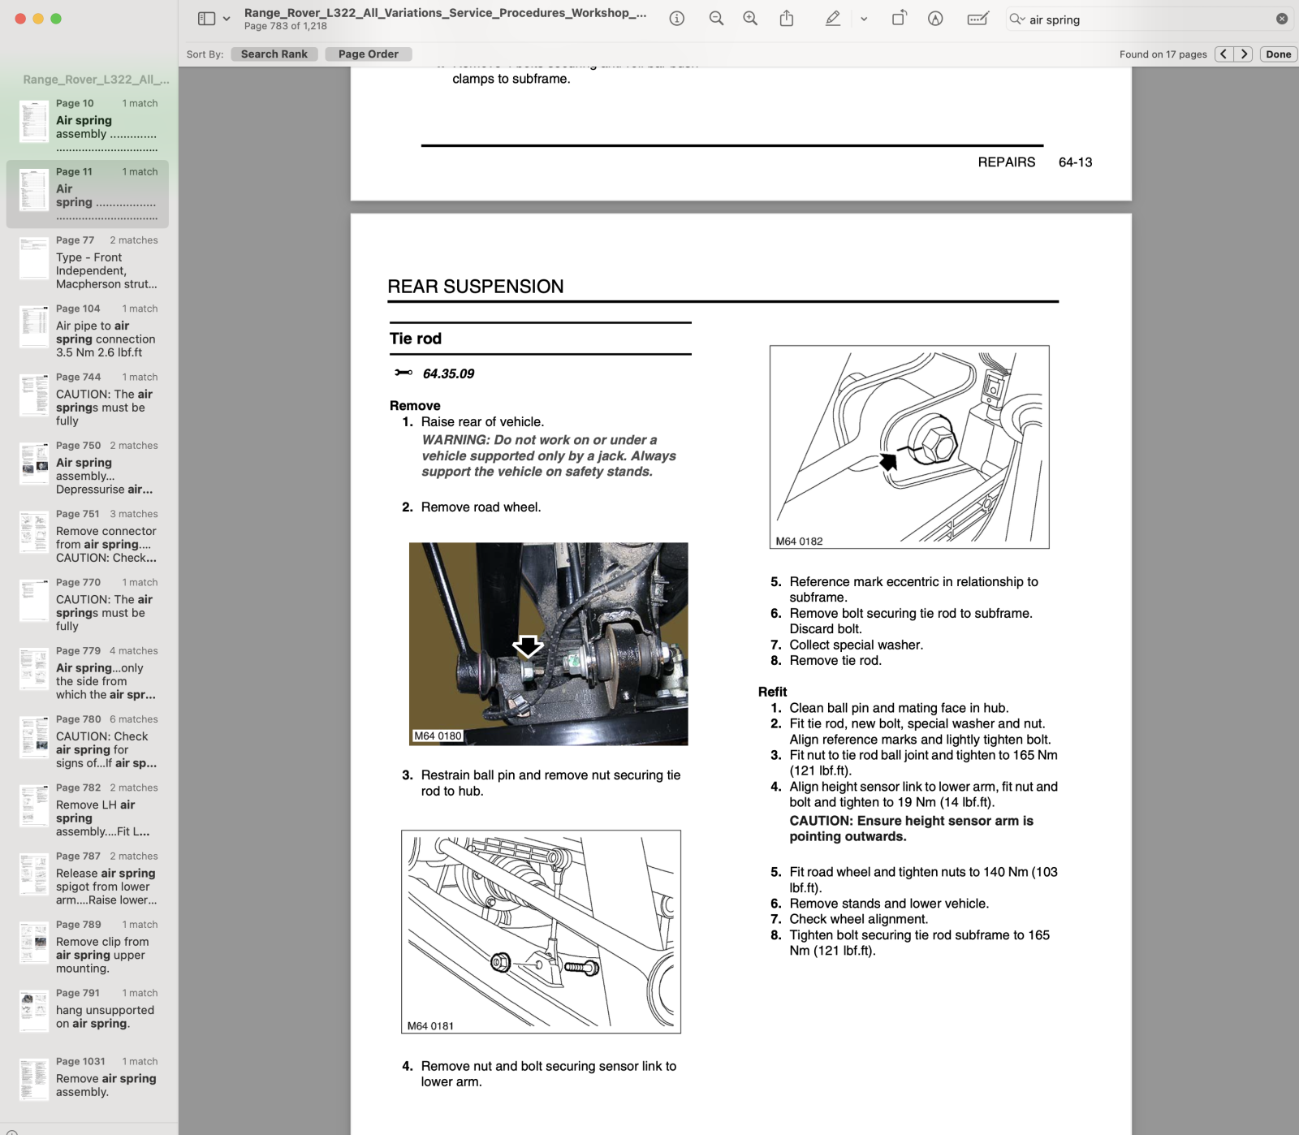Select the highlight pen tool

point(833,19)
